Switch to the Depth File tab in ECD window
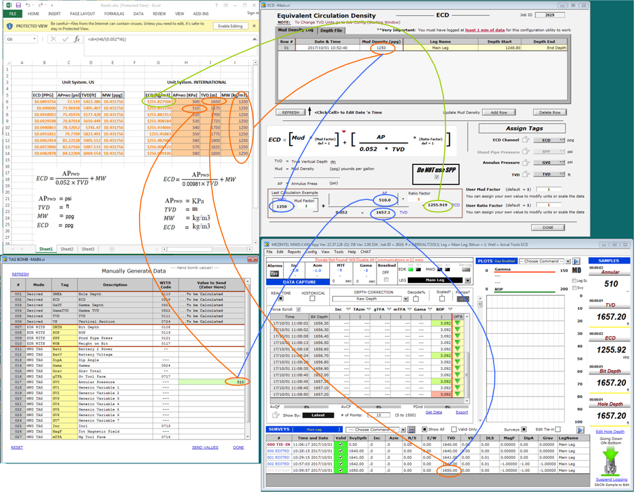This screenshot has width=639, height=494. (331, 31)
